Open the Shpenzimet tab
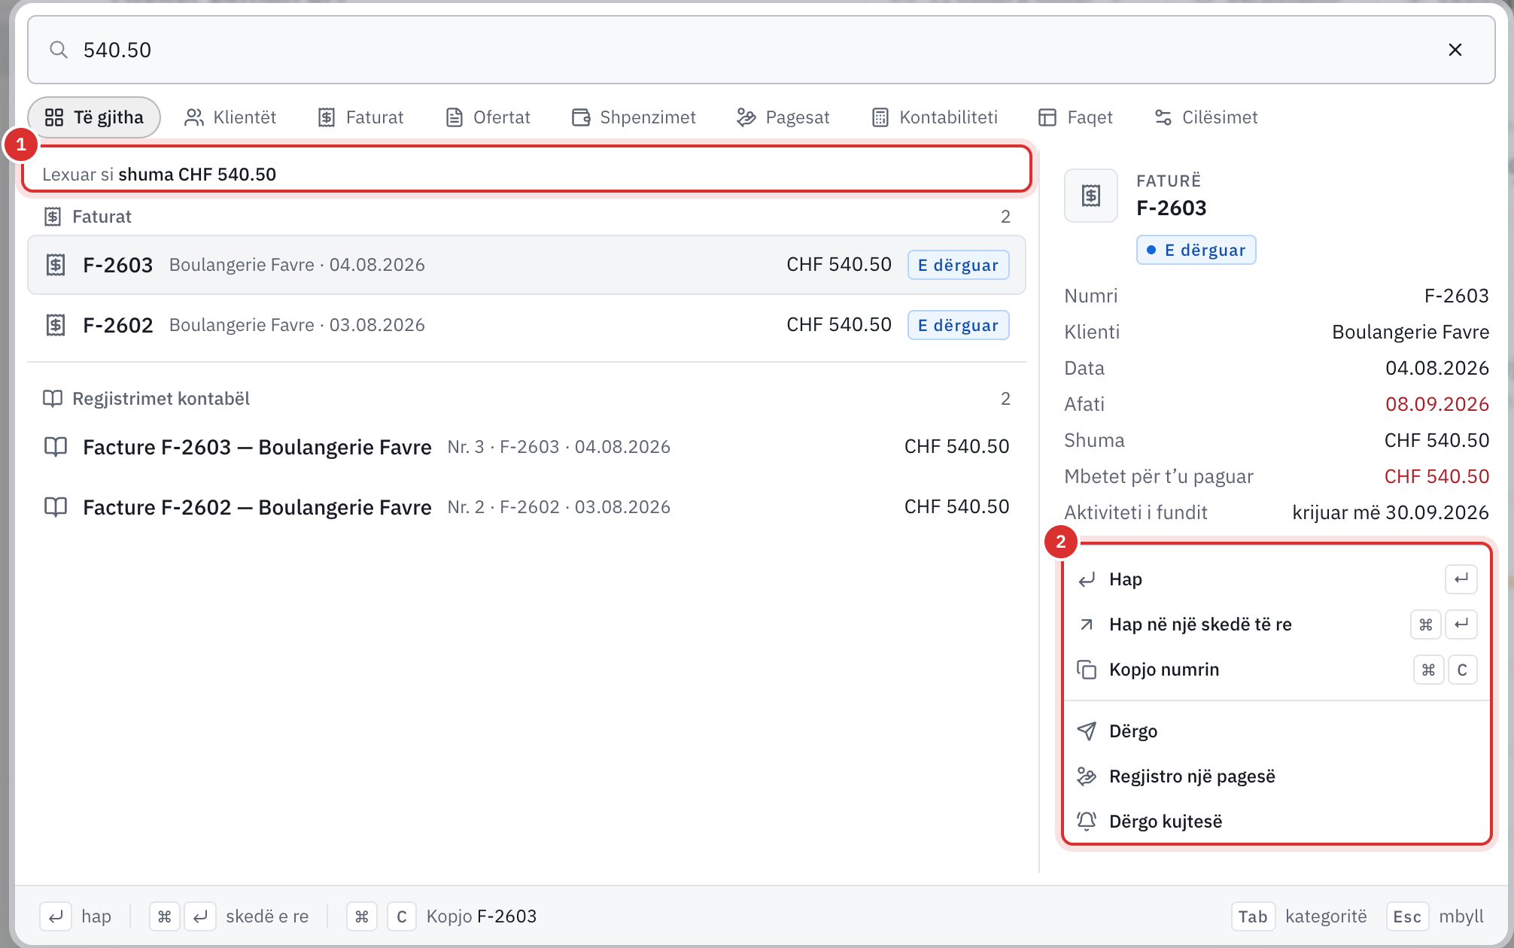Image resolution: width=1514 pixels, height=948 pixels. pos(634,117)
